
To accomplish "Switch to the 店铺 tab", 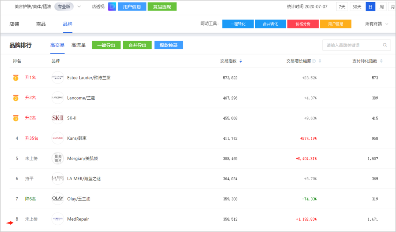I will [14, 24].
